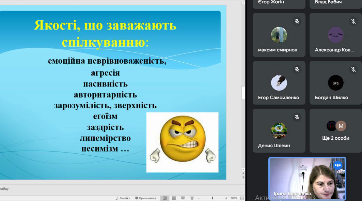This screenshot has height=201, width=362.
Task: Click Егор Самойленко name label
Action: (279, 97)
